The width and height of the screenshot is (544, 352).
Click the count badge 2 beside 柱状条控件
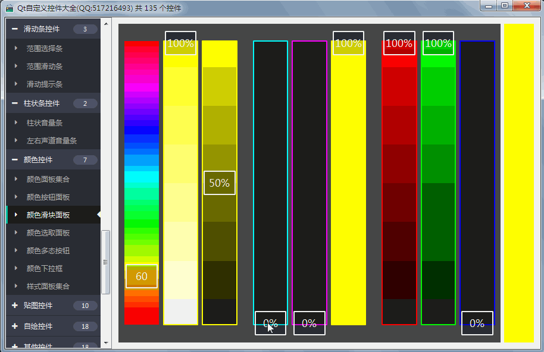85,103
